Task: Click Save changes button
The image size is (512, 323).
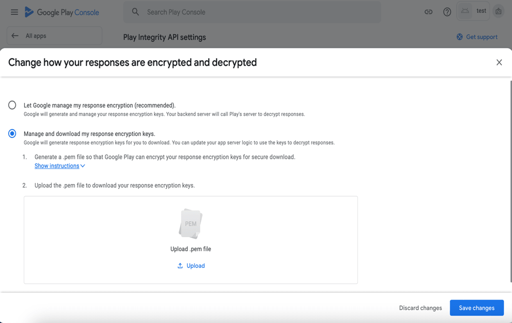Action: (x=476, y=308)
